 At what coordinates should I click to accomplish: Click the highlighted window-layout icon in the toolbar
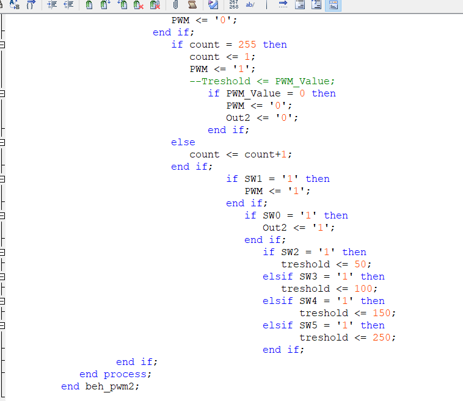click(333, 5)
